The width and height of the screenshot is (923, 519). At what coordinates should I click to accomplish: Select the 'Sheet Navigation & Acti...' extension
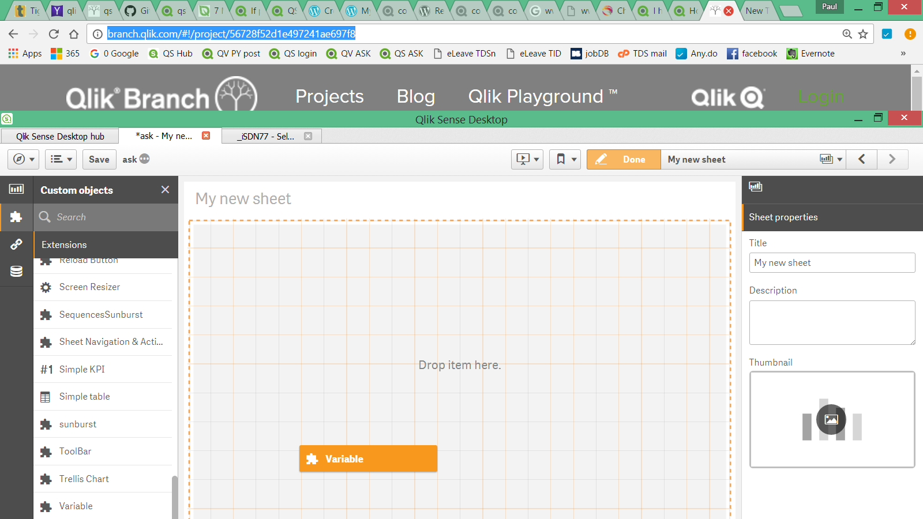[103, 342]
